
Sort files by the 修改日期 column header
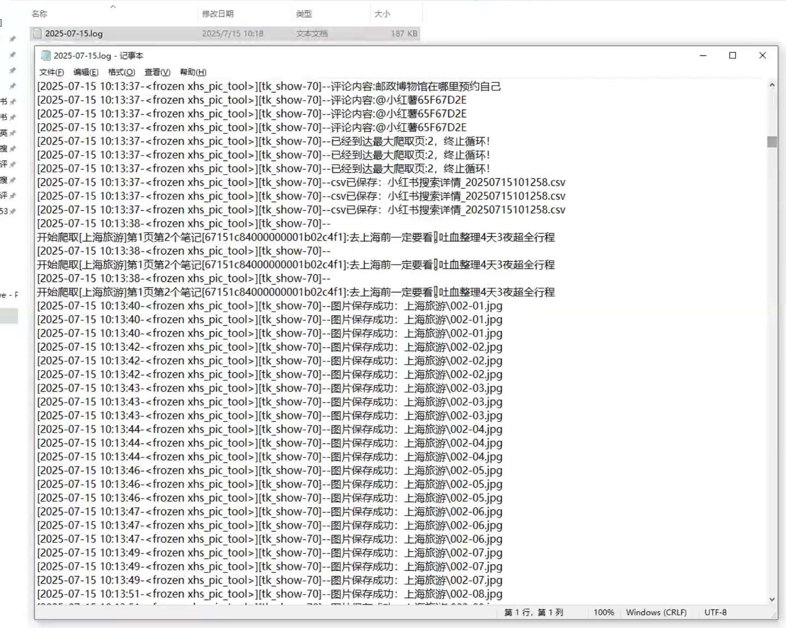pyautogui.click(x=218, y=14)
